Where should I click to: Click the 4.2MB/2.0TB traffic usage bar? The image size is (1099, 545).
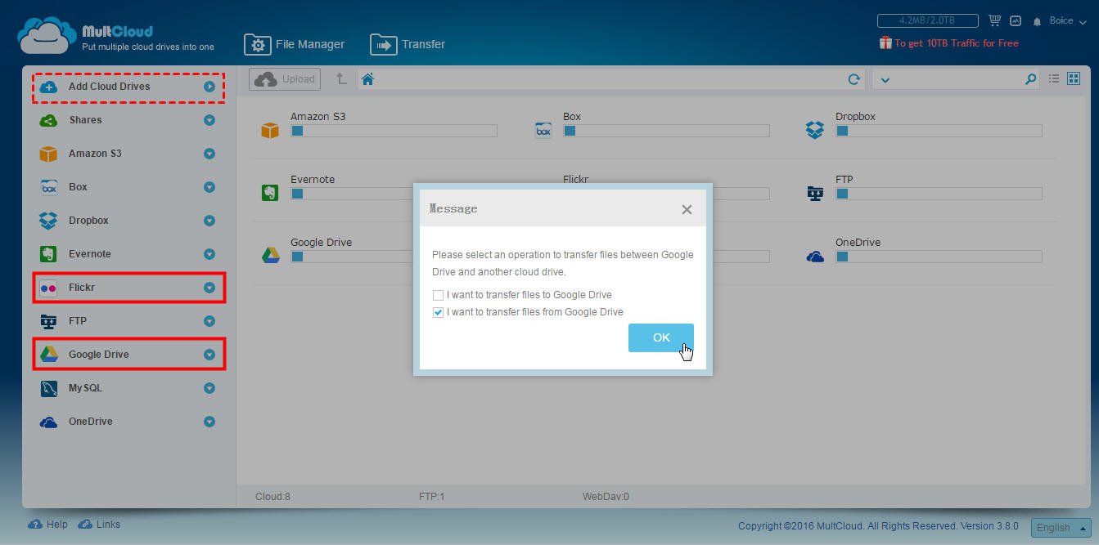[927, 20]
